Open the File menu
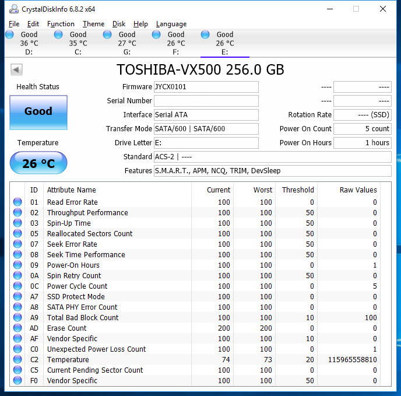Image resolution: width=401 pixels, height=396 pixels. coord(14,24)
